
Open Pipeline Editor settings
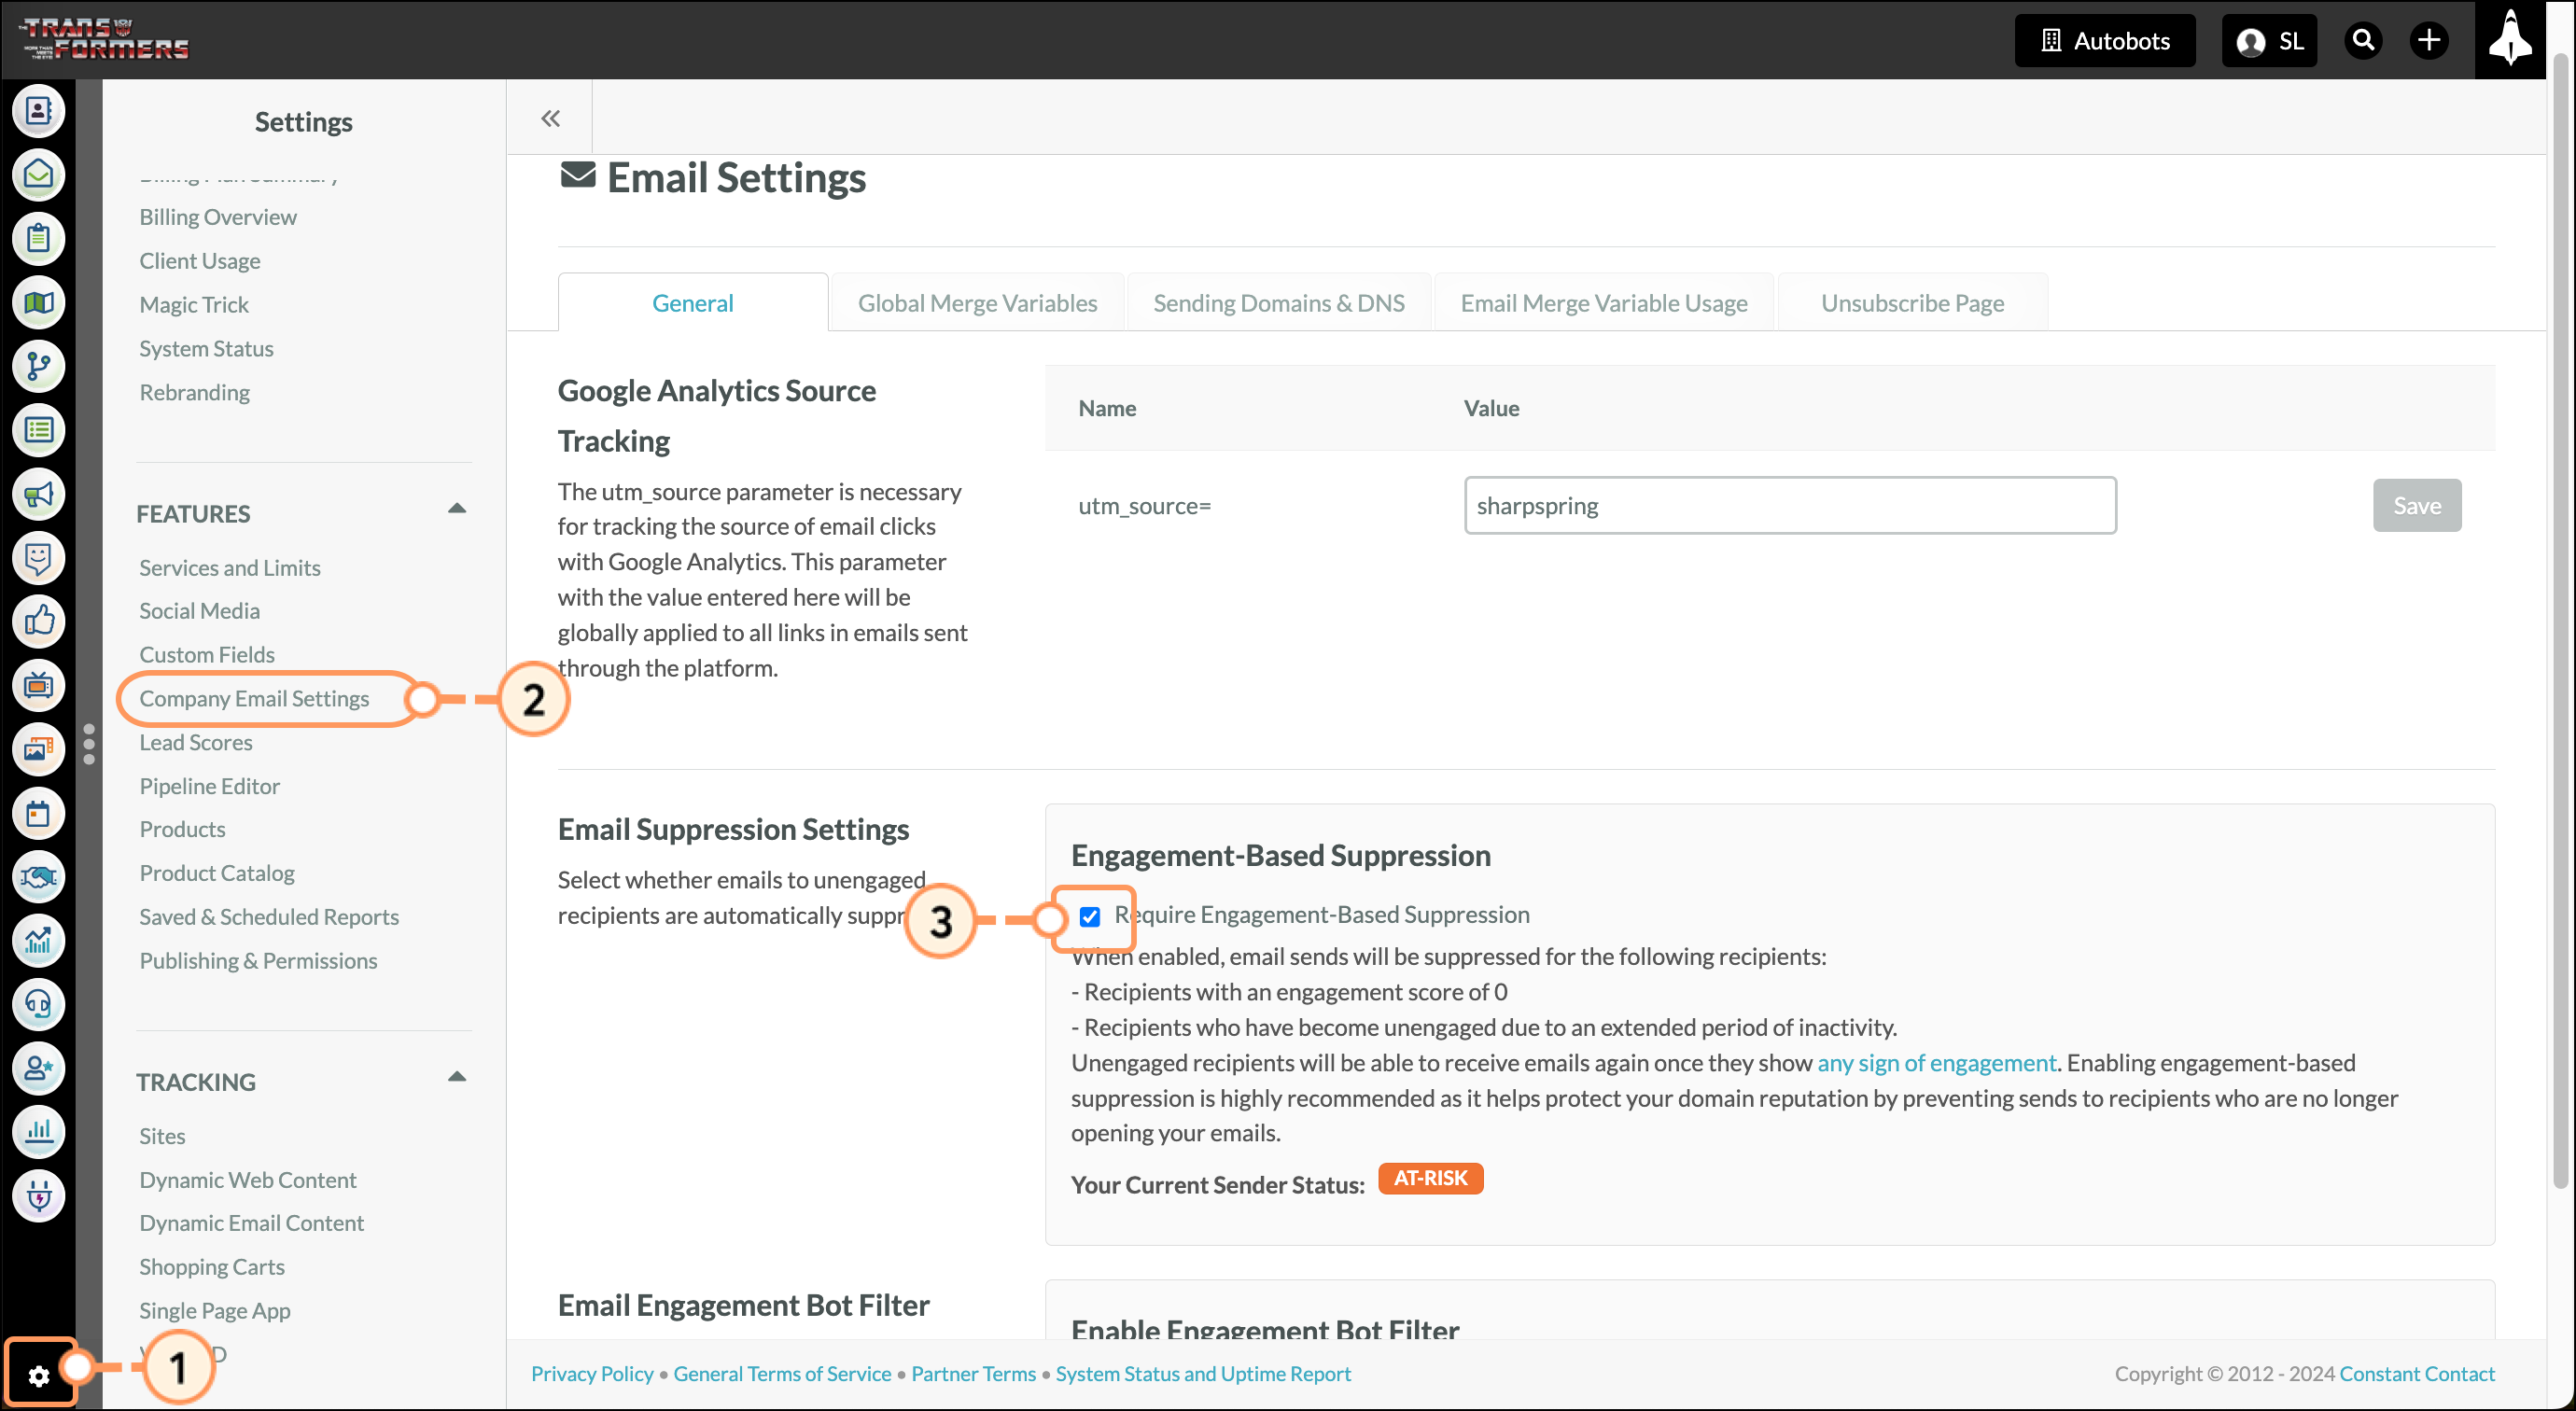(209, 787)
